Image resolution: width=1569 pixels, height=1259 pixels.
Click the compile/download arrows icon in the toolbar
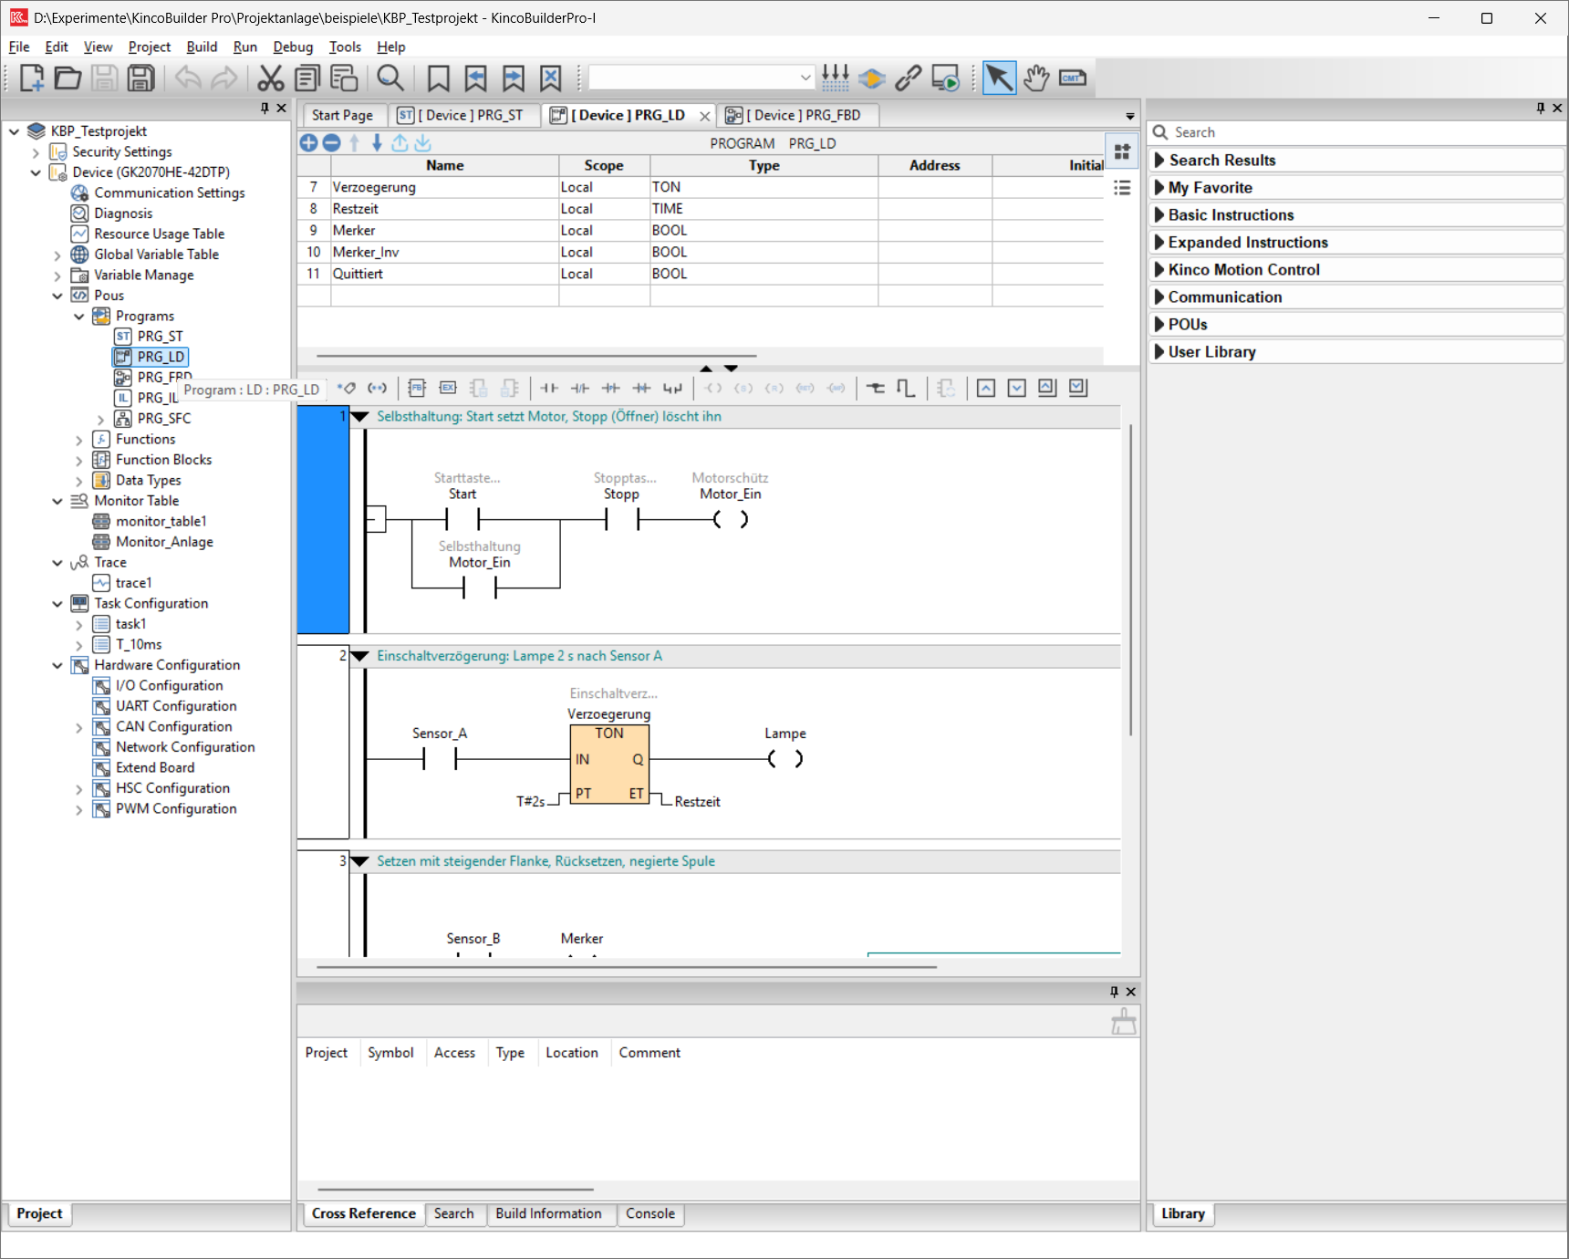[x=836, y=78]
